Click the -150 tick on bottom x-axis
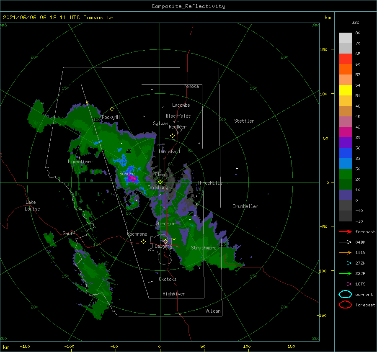The image size is (377, 352). (25, 347)
